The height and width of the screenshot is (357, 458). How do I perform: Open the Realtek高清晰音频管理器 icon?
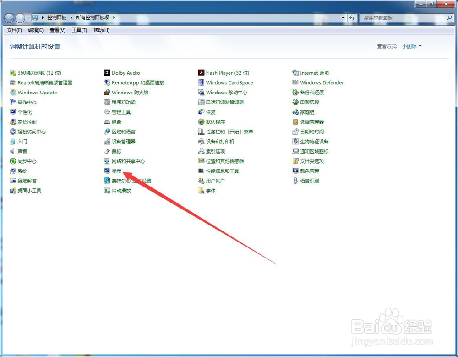coord(12,83)
